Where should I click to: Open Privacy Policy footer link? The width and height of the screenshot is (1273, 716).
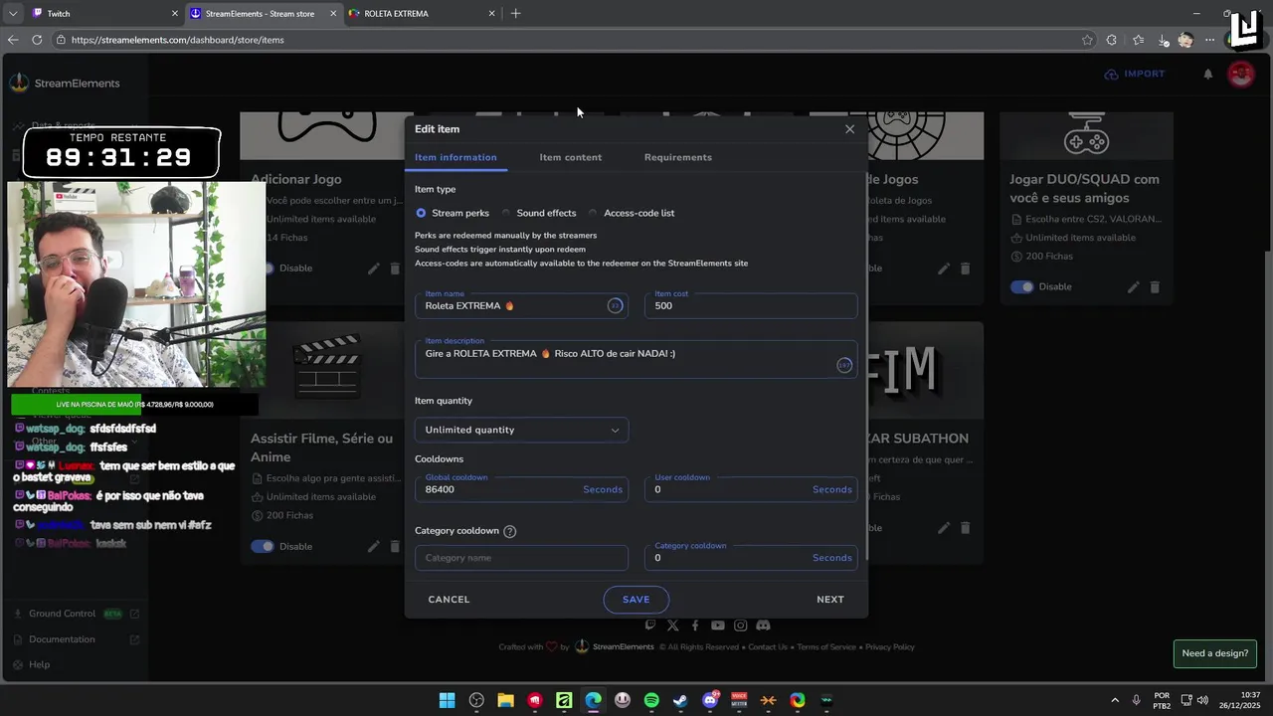pos(889,647)
